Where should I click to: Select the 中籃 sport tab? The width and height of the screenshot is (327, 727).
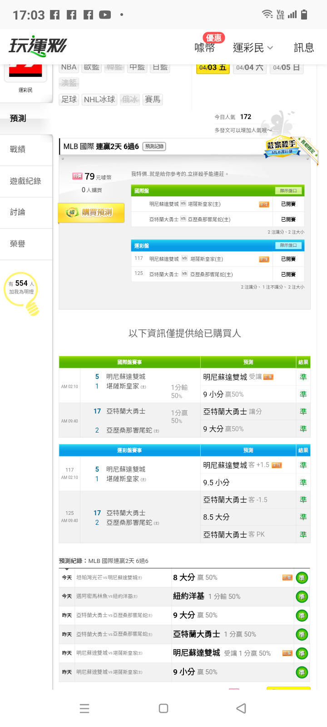click(137, 67)
